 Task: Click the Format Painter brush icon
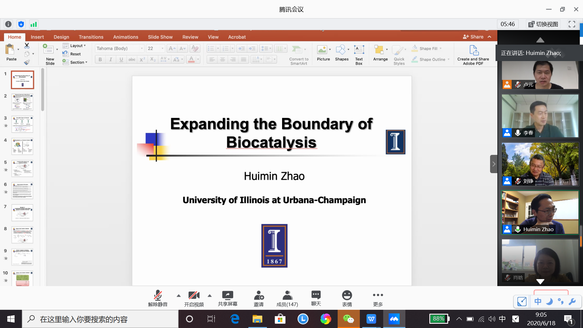point(27,62)
